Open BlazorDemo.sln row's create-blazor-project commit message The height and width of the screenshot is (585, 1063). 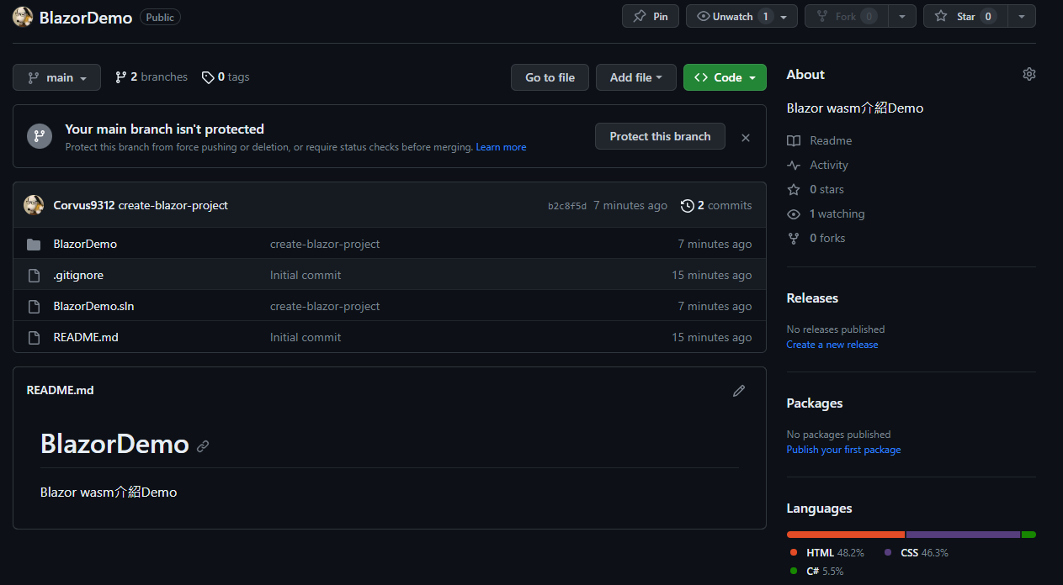click(325, 306)
